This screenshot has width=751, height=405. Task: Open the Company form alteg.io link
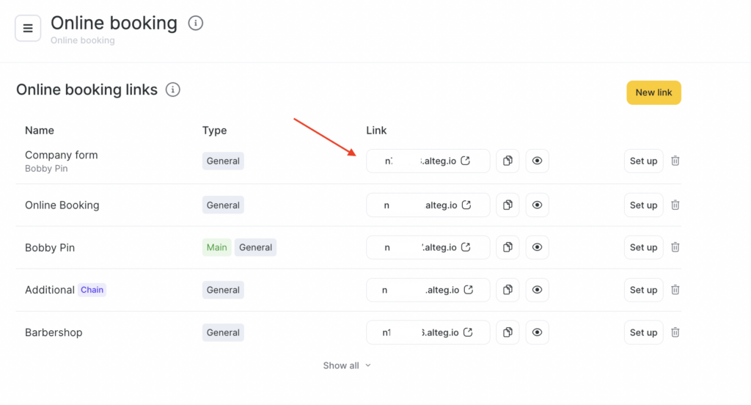click(466, 161)
